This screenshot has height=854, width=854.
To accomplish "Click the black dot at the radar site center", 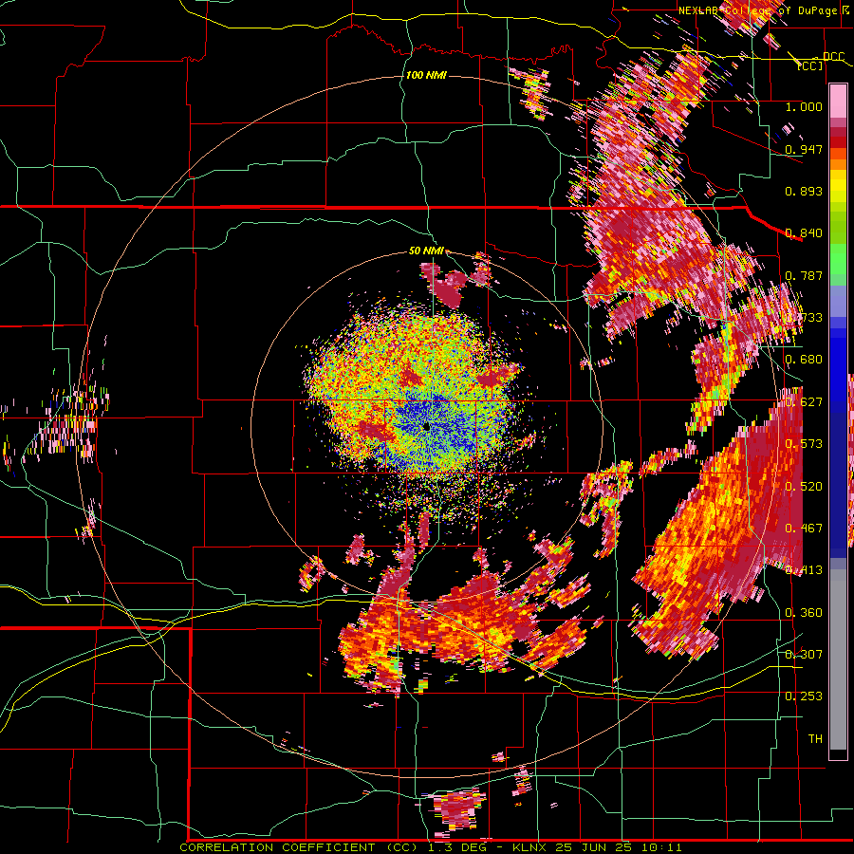I will [x=426, y=427].
